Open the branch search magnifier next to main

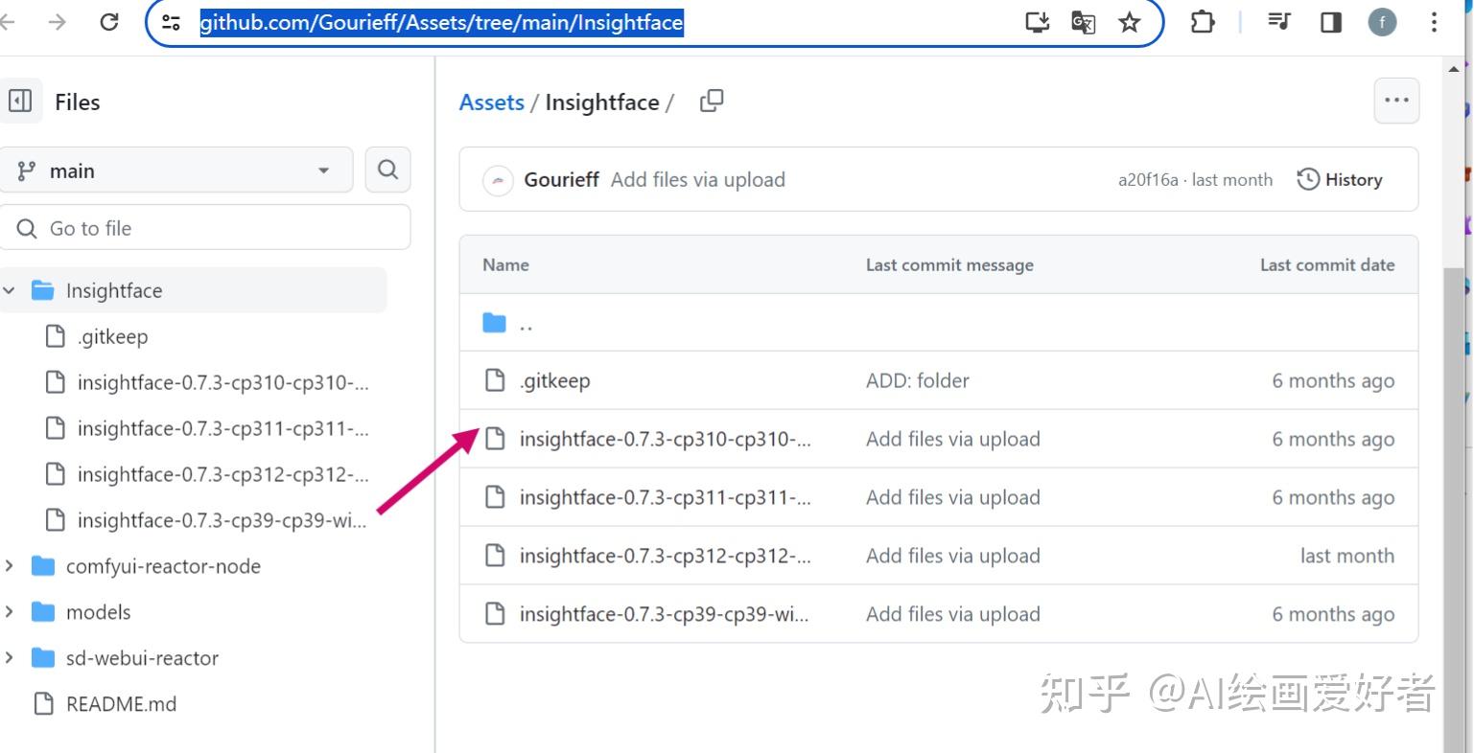(387, 170)
